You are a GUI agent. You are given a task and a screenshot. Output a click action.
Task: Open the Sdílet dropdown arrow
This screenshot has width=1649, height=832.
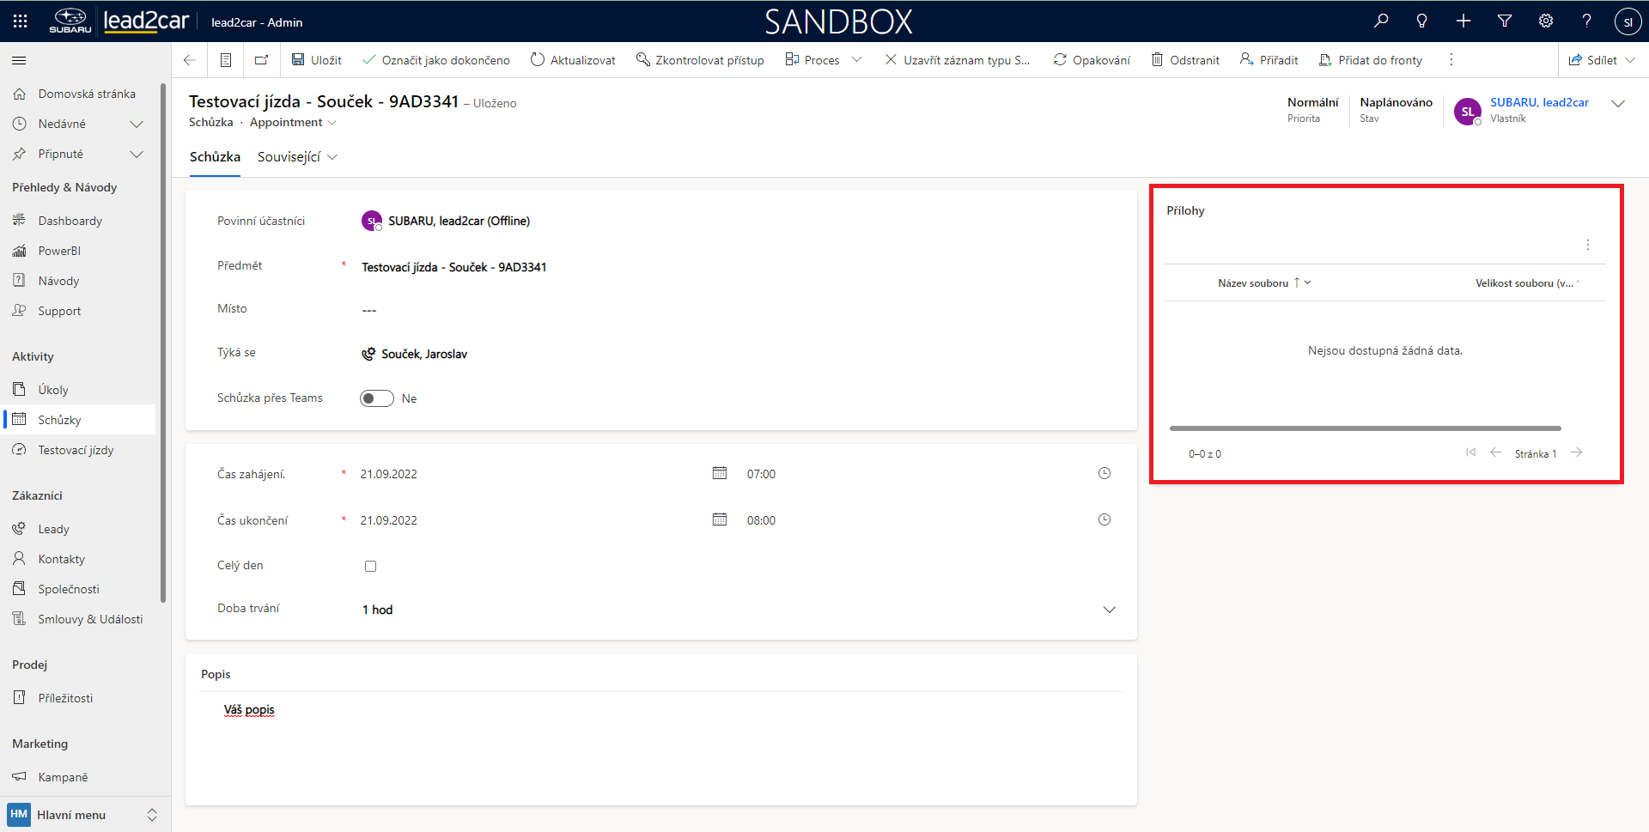click(x=1630, y=60)
